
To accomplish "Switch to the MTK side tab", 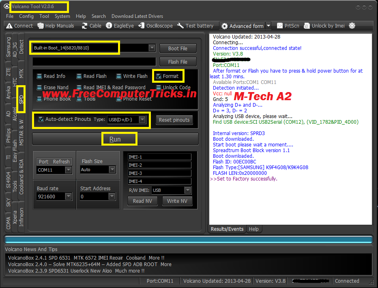I will (x=21, y=73).
